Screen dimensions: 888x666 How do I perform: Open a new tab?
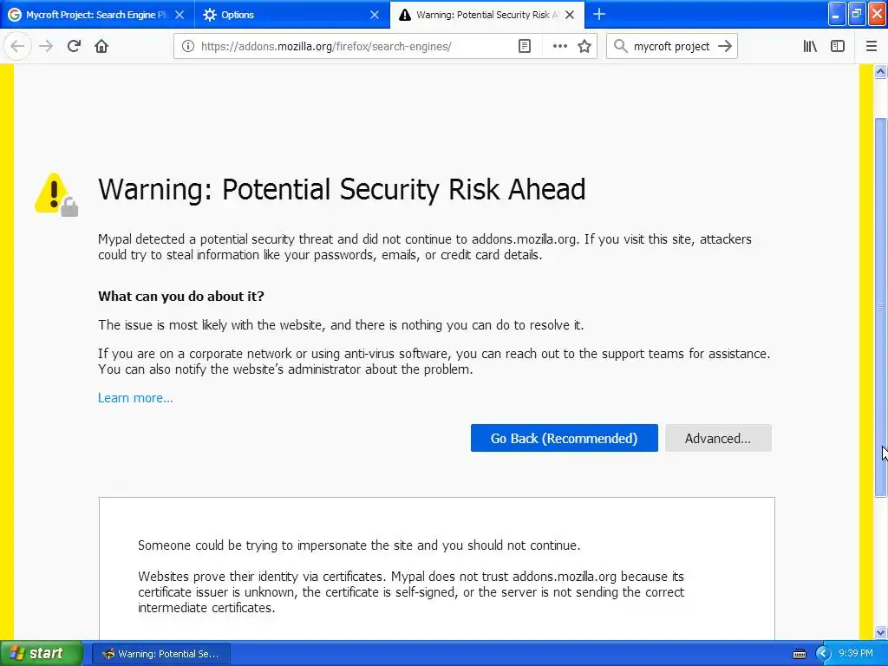point(599,14)
